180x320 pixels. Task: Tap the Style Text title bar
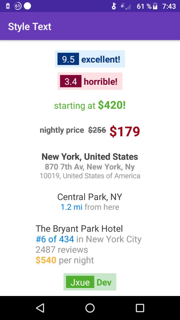click(x=30, y=26)
